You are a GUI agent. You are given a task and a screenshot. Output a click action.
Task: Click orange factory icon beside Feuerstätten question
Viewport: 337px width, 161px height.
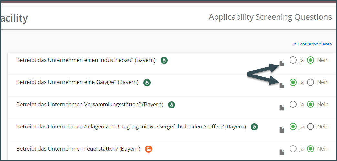[x=149, y=149]
